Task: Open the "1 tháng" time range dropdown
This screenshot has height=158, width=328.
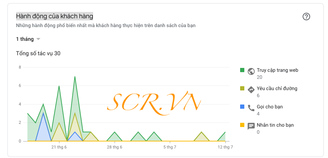Action: [25, 39]
